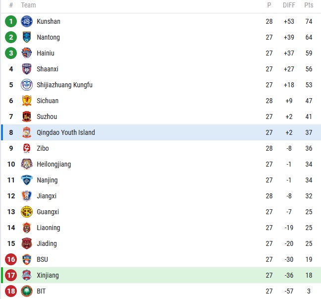Click the Kunshan team crest icon
The height and width of the screenshot is (299, 321).
[x=27, y=21]
